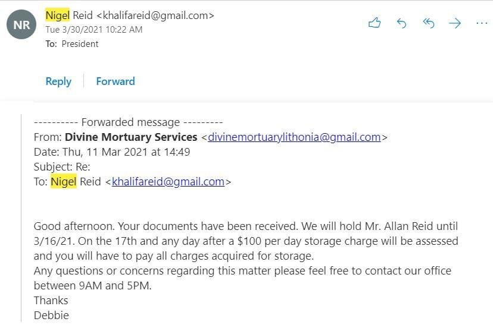Click the single-arrow Reply icon
493x328 pixels.
point(401,23)
